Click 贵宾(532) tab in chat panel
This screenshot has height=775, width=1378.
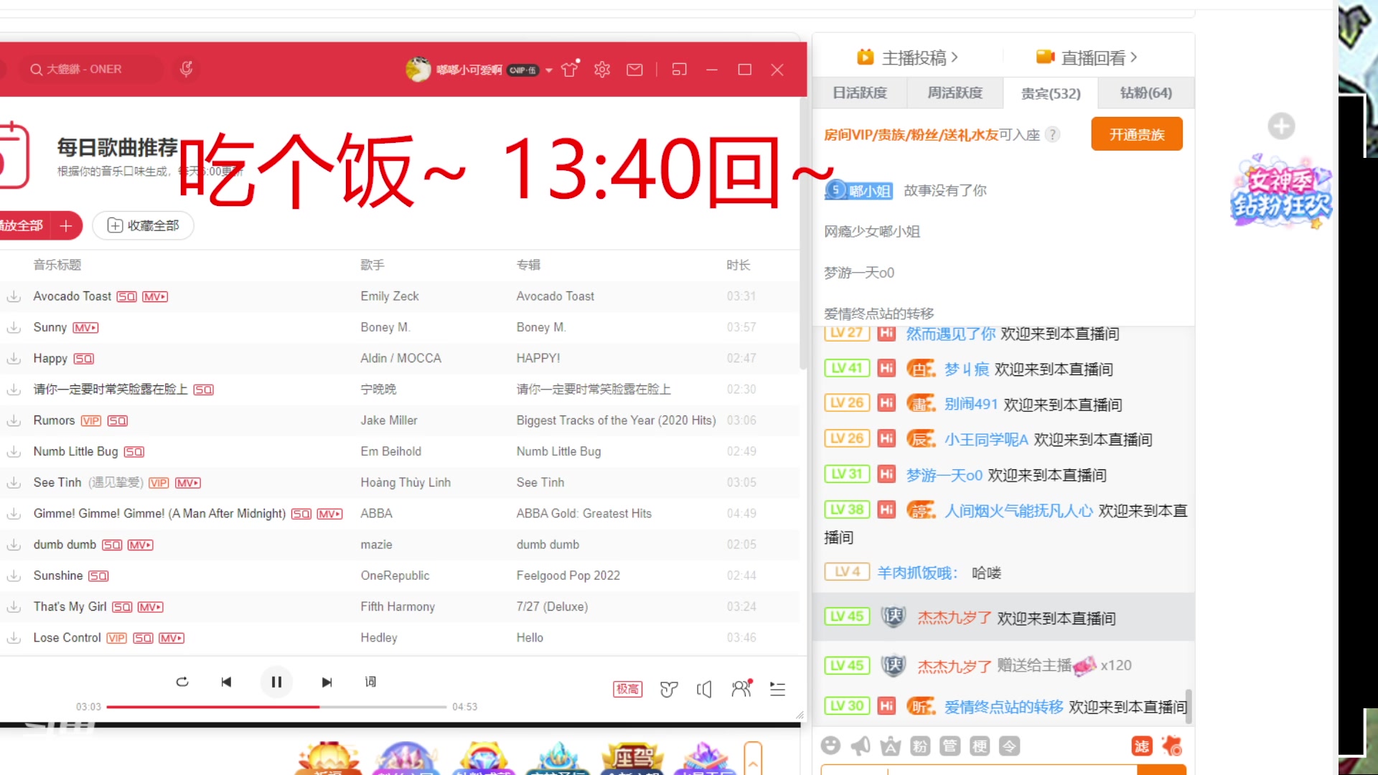(x=1051, y=94)
